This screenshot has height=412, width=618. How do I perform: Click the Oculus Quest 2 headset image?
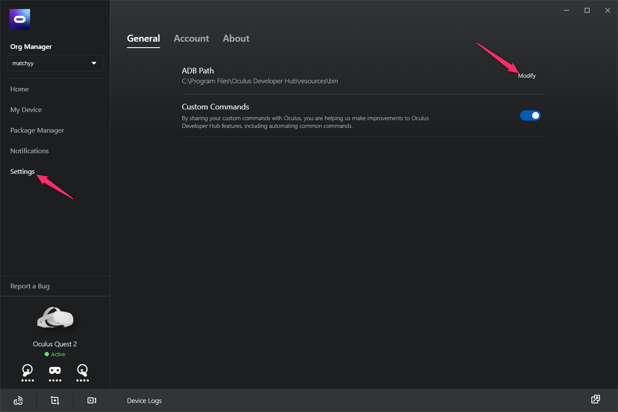tap(55, 318)
